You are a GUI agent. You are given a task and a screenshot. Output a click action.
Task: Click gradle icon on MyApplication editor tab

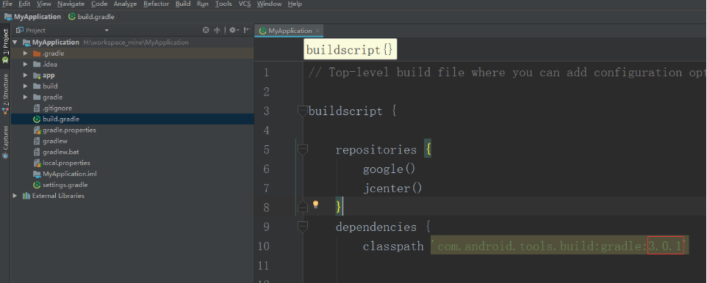262,31
